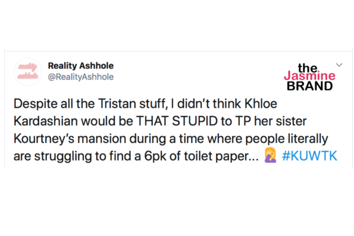
Task: Click the Jasmine Brand logo watermark
Action: click(x=309, y=77)
